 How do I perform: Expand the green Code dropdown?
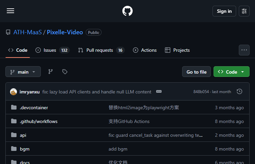click(x=231, y=72)
